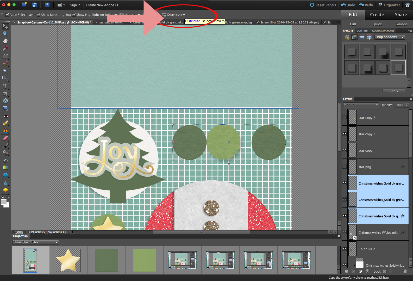Delete layer using the trash icon

(405, 271)
